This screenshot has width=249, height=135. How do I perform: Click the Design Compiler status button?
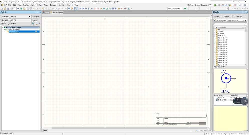pyautogui.click(x=216, y=134)
